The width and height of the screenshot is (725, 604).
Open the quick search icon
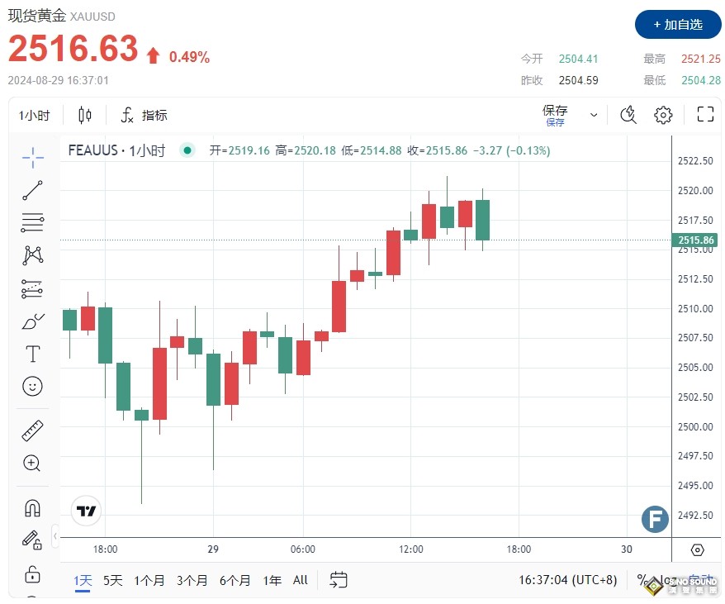pos(628,115)
